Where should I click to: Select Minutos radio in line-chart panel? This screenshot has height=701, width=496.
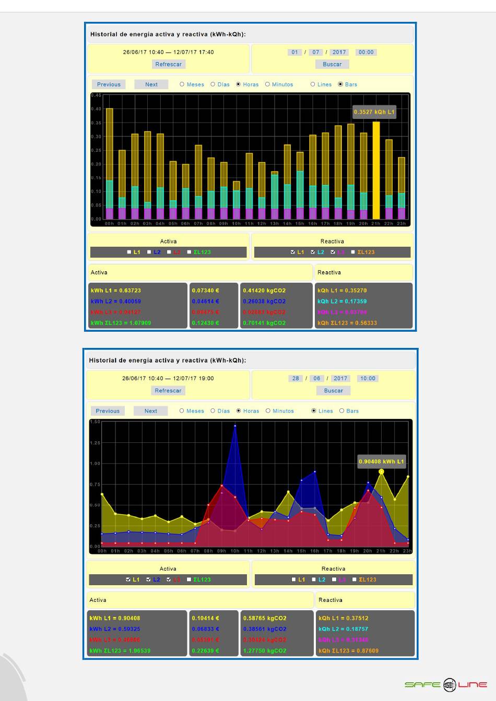(268, 411)
